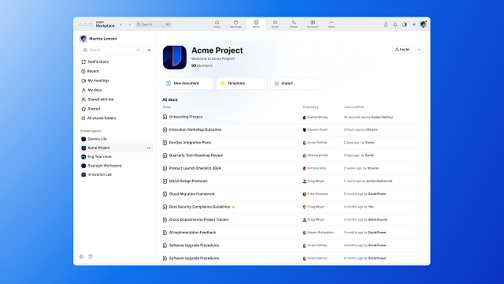
Task: Click the Invite button
Action: [402, 50]
